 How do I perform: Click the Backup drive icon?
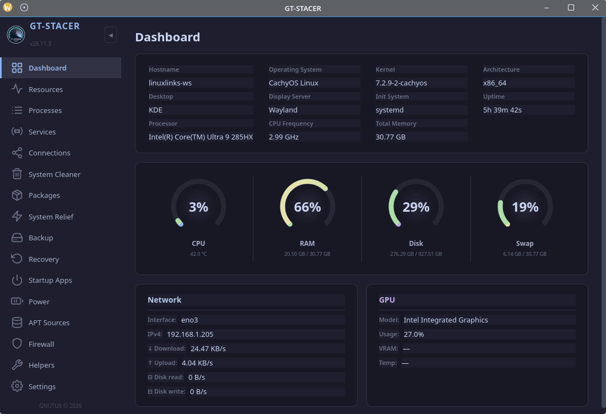pos(17,238)
